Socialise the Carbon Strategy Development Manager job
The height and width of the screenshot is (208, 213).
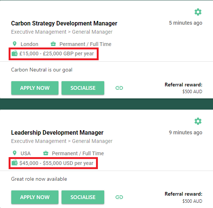[x=83, y=88]
